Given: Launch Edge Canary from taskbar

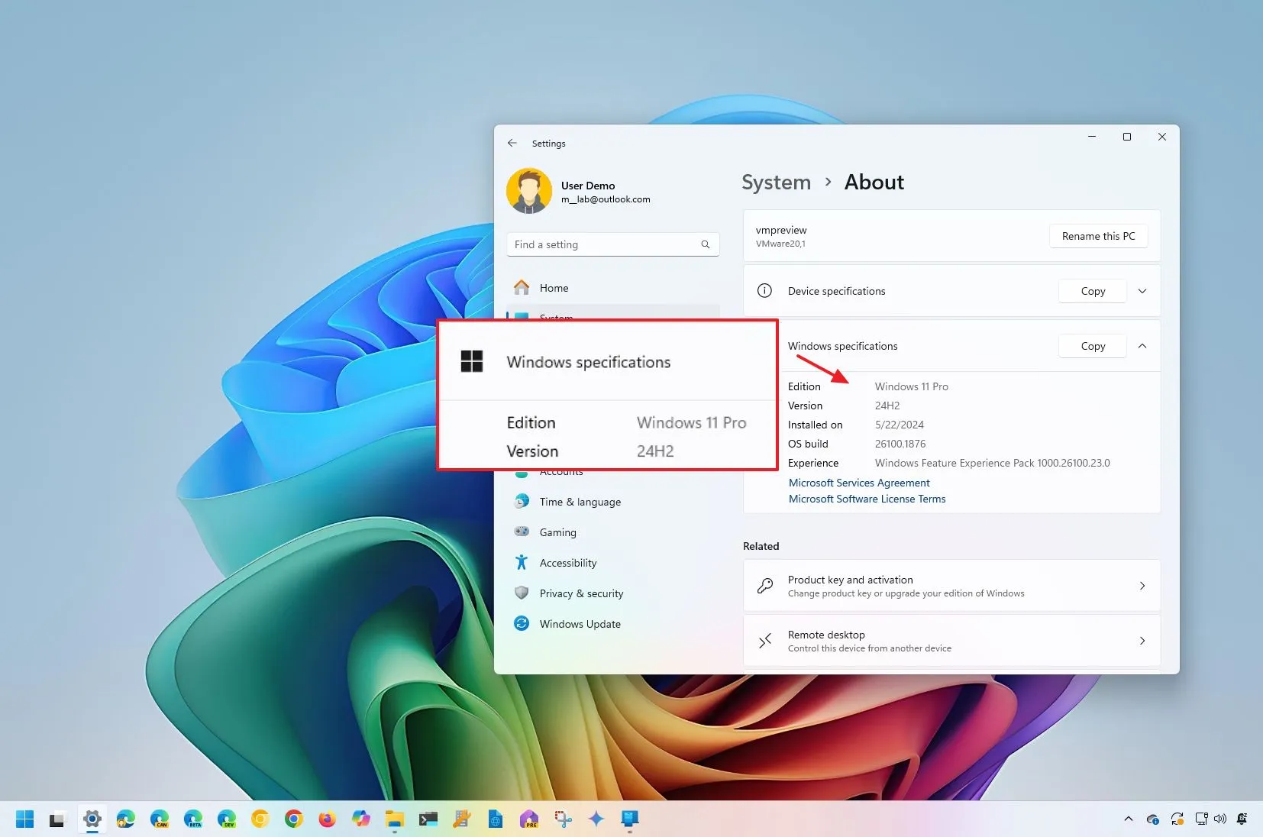Looking at the screenshot, I should [160, 819].
